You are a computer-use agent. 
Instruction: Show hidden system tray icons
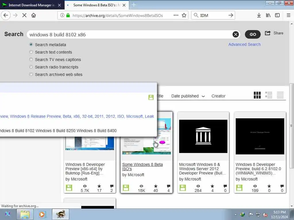pyautogui.click(x=235, y=215)
